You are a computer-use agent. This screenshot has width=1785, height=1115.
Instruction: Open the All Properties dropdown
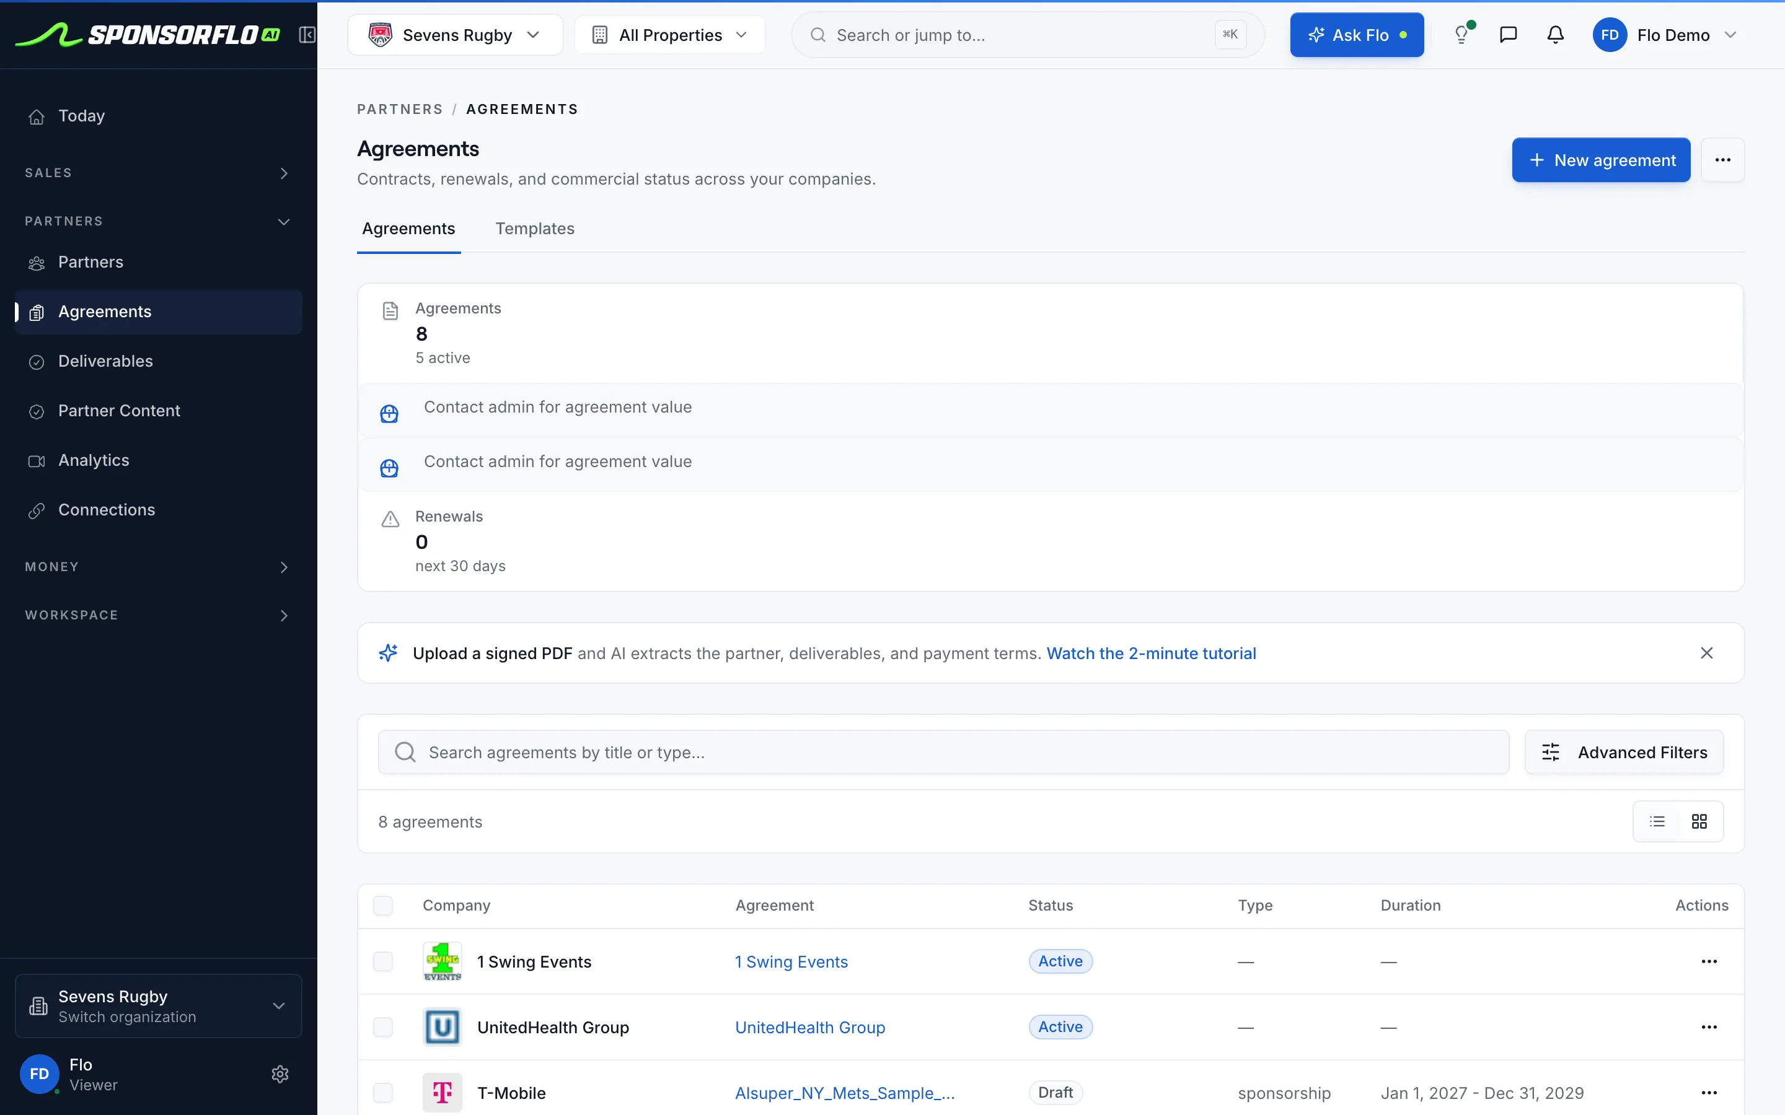click(670, 35)
